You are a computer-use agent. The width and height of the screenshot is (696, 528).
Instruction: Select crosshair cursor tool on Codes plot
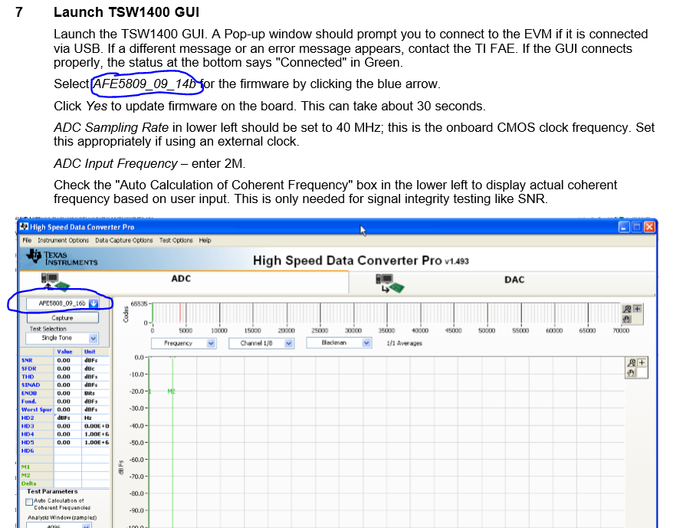[x=638, y=309]
